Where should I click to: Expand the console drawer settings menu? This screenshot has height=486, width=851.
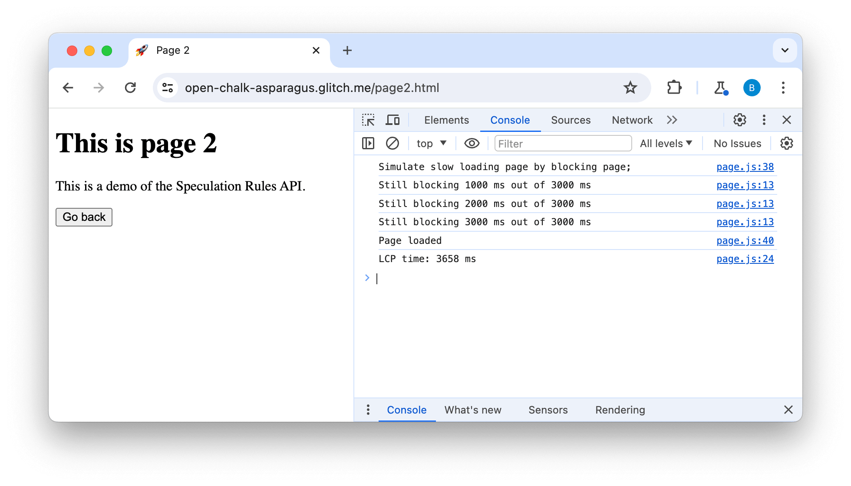click(x=367, y=410)
